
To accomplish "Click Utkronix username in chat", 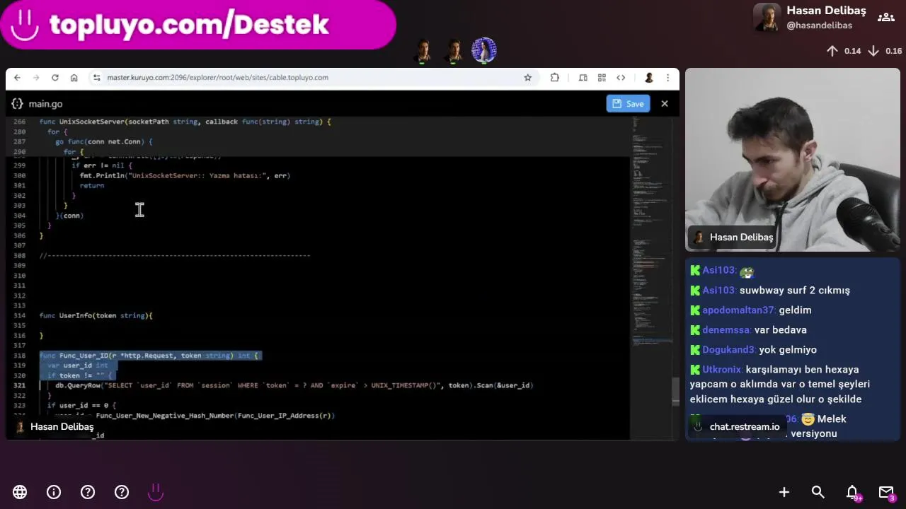I will coord(721,369).
